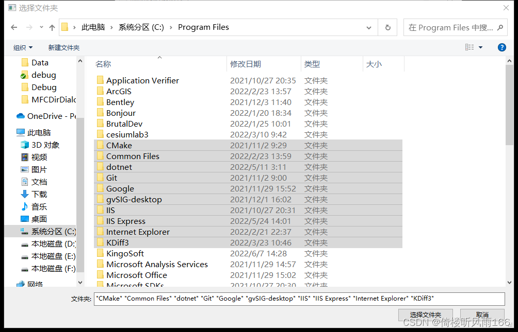Viewport: 518px width, 332px height.
Task: Go up one folder level
Action: tap(52, 27)
